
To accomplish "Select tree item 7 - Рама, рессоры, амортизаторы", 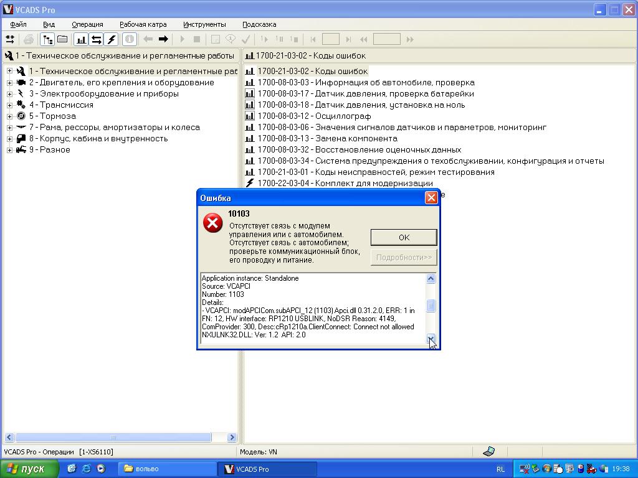I will point(115,128).
